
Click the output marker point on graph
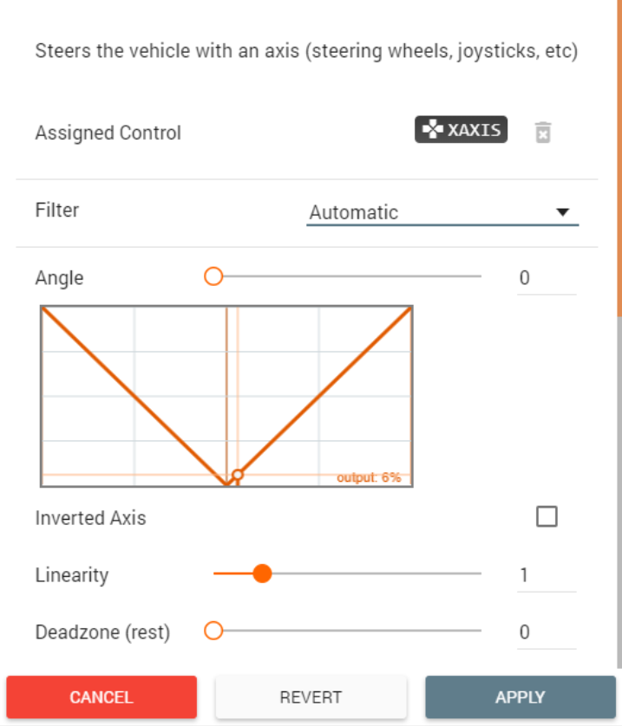(238, 475)
